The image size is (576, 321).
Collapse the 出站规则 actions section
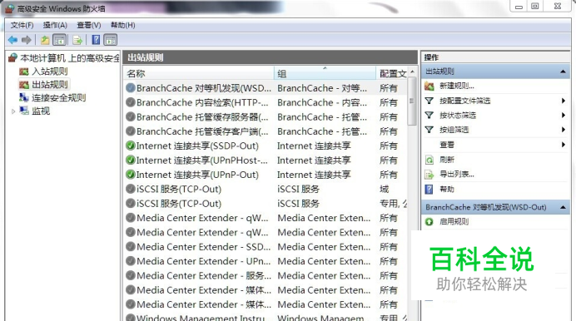(x=563, y=72)
